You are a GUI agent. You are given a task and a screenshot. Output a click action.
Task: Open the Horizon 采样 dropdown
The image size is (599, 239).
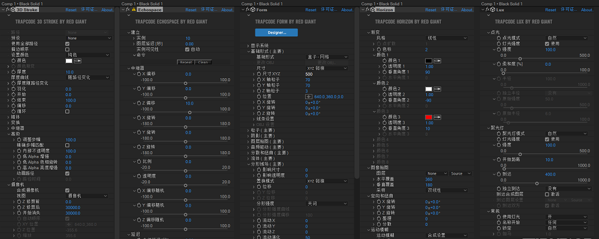coord(447,190)
